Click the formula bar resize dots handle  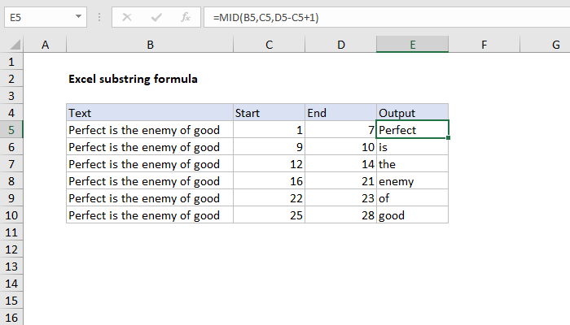[x=99, y=17]
